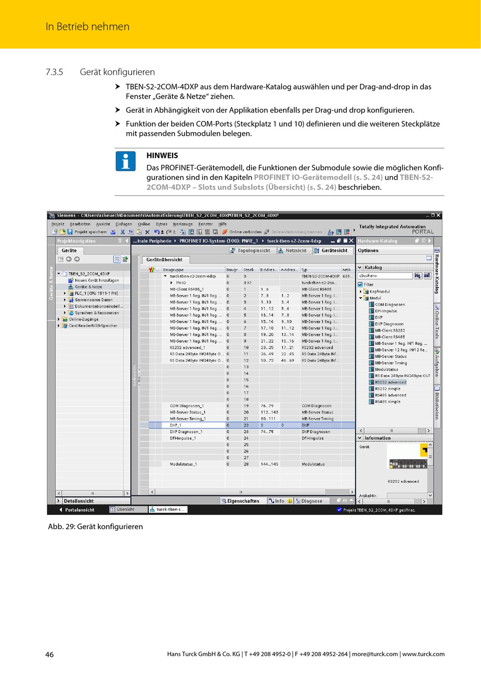Click the new project icon in toolbar

55,232
